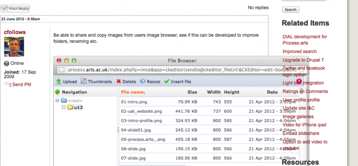Switch to Thumbnails view in File Browser

tap(96, 81)
